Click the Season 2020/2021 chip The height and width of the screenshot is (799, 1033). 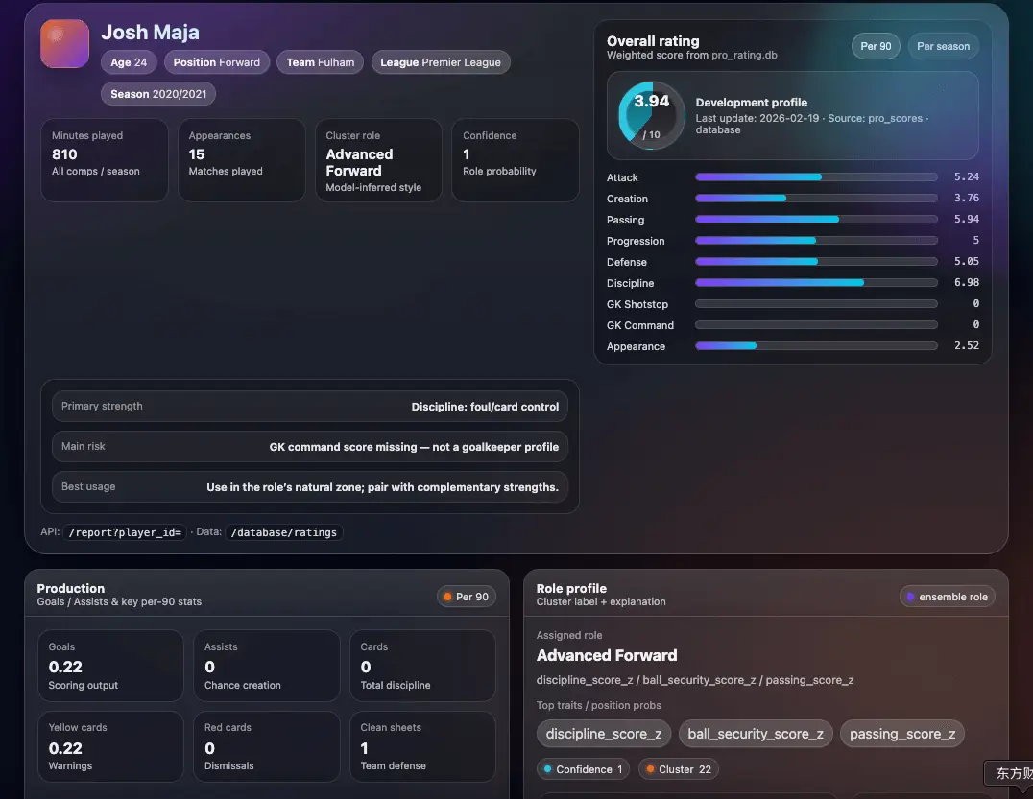tap(157, 93)
